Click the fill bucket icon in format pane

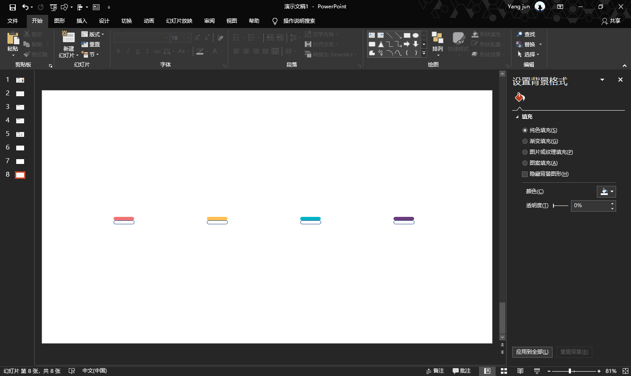coord(520,97)
